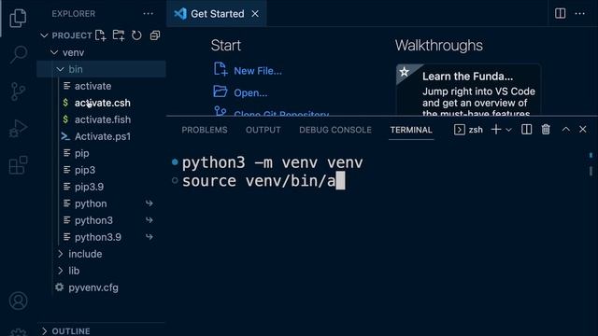Kill terminal with the trash icon
The height and width of the screenshot is (336, 598).
click(x=546, y=130)
